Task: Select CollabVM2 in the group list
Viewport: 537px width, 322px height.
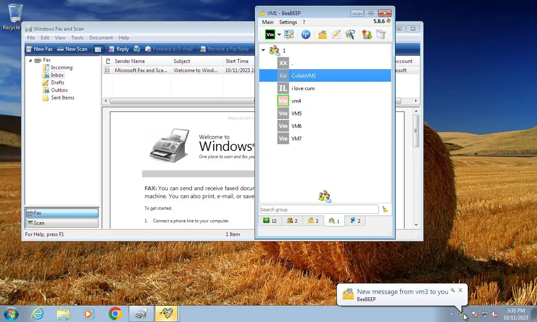Action: point(325,75)
